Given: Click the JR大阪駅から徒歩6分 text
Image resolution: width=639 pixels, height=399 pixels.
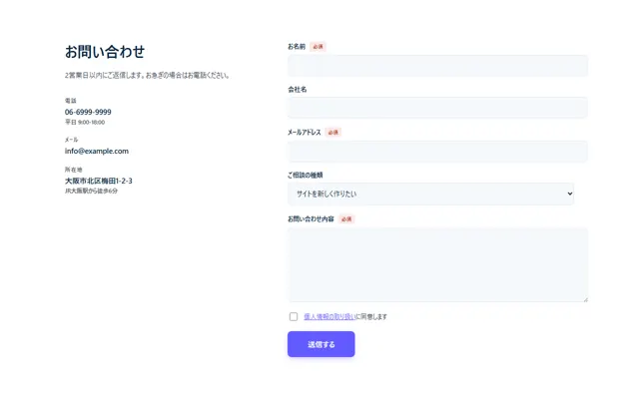Looking at the screenshot, I should point(91,191).
